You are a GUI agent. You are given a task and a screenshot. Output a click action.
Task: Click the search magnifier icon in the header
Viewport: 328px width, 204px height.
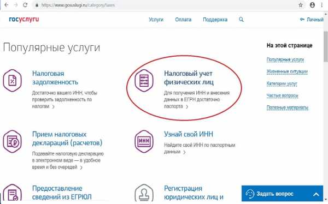coord(241,20)
